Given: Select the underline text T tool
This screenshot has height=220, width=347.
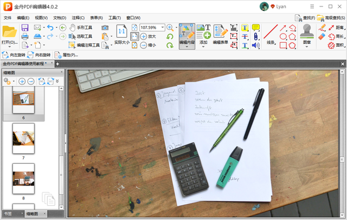Looking at the screenshot, I should pos(245,45).
